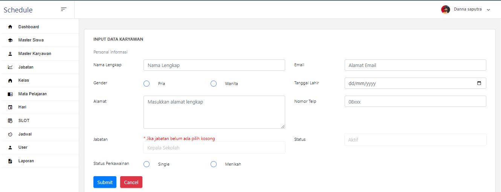Click the Dashboard home icon
Viewport: 501px width, 192px height.
10,27
